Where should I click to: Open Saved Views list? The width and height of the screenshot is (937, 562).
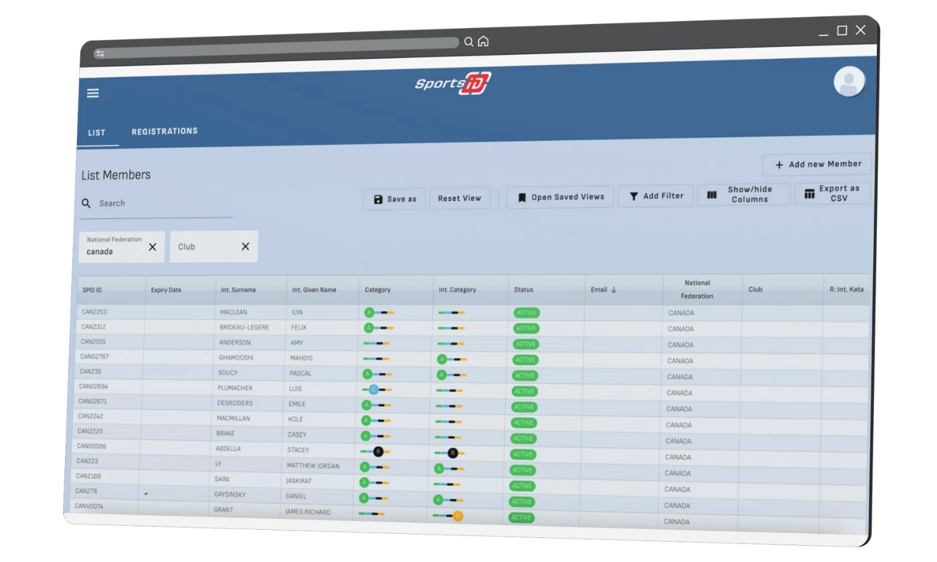click(x=560, y=197)
